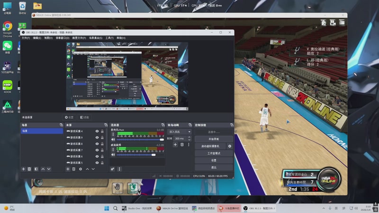
Task: Move the source up in Sources list
Action: [x=87, y=169]
